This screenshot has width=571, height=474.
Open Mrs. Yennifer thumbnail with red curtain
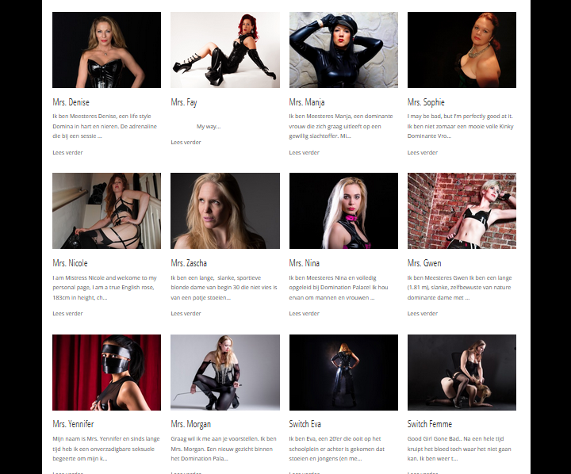pos(107,373)
